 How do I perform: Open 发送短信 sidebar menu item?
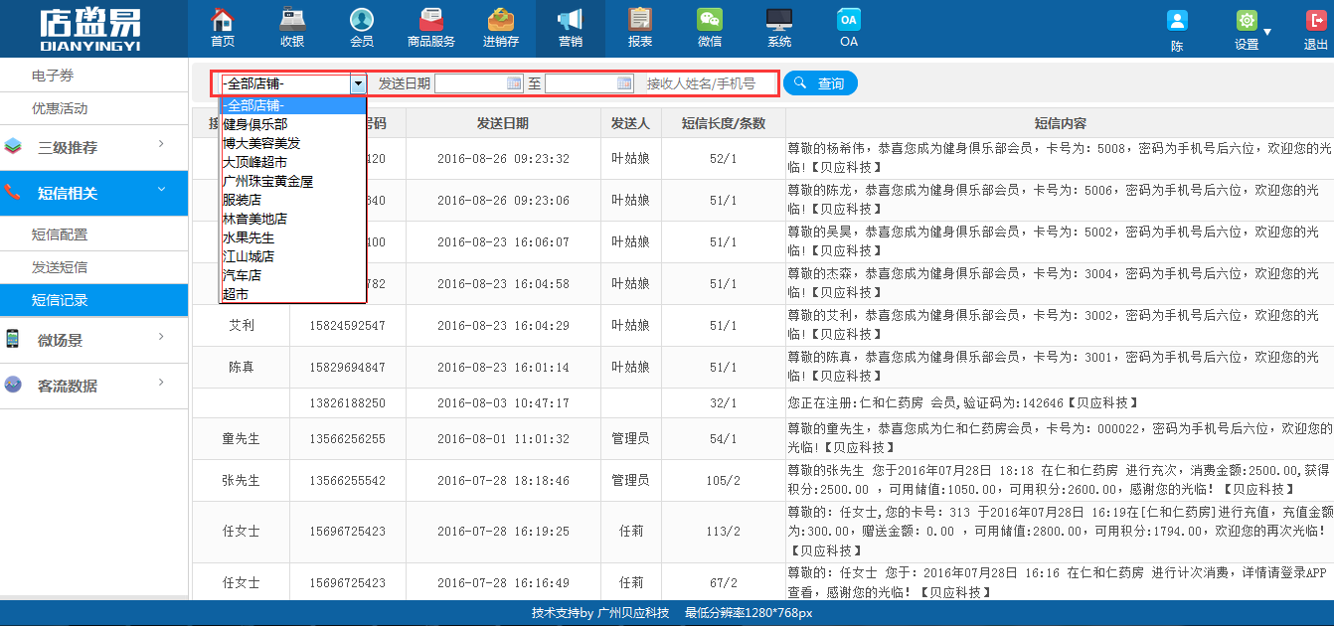[x=93, y=267]
